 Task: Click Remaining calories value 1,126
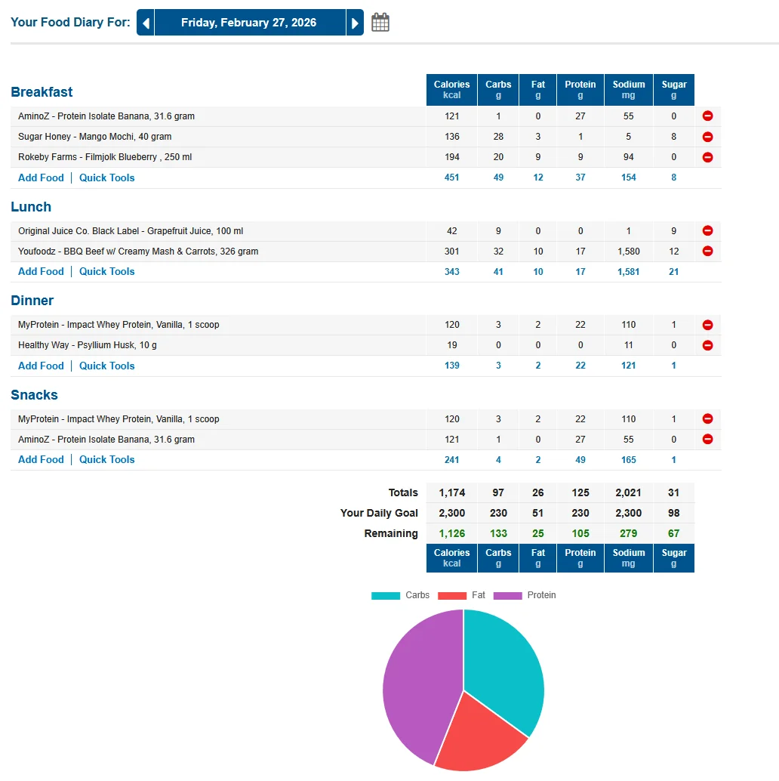(451, 533)
